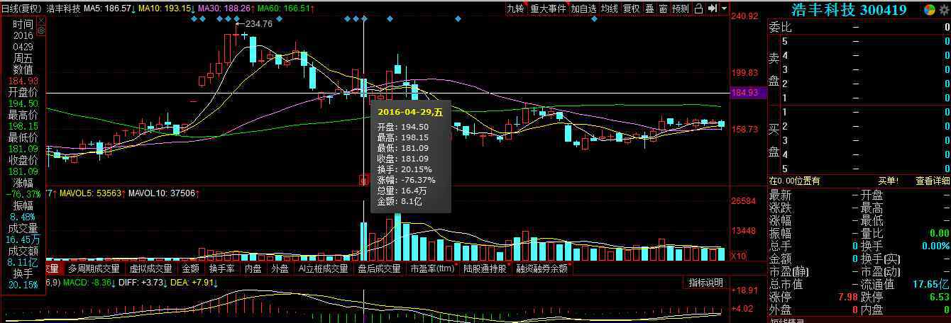Click the 流通值 17.65亿 value
951x323 pixels.
click(x=930, y=284)
